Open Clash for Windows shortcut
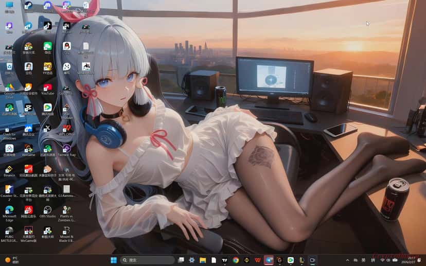426x266 pixels. coord(9,132)
